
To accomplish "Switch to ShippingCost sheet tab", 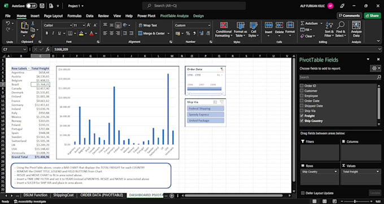I will [x=63, y=195].
